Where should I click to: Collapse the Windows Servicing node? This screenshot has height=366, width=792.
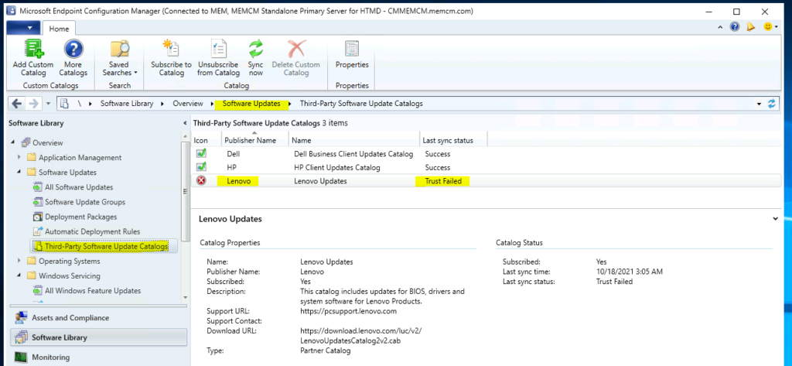click(19, 276)
